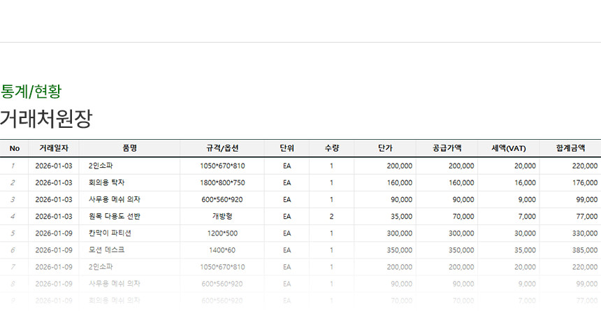
Task: Click the 사무용 메쉬 의자 cell in row 3
Action: (115, 200)
